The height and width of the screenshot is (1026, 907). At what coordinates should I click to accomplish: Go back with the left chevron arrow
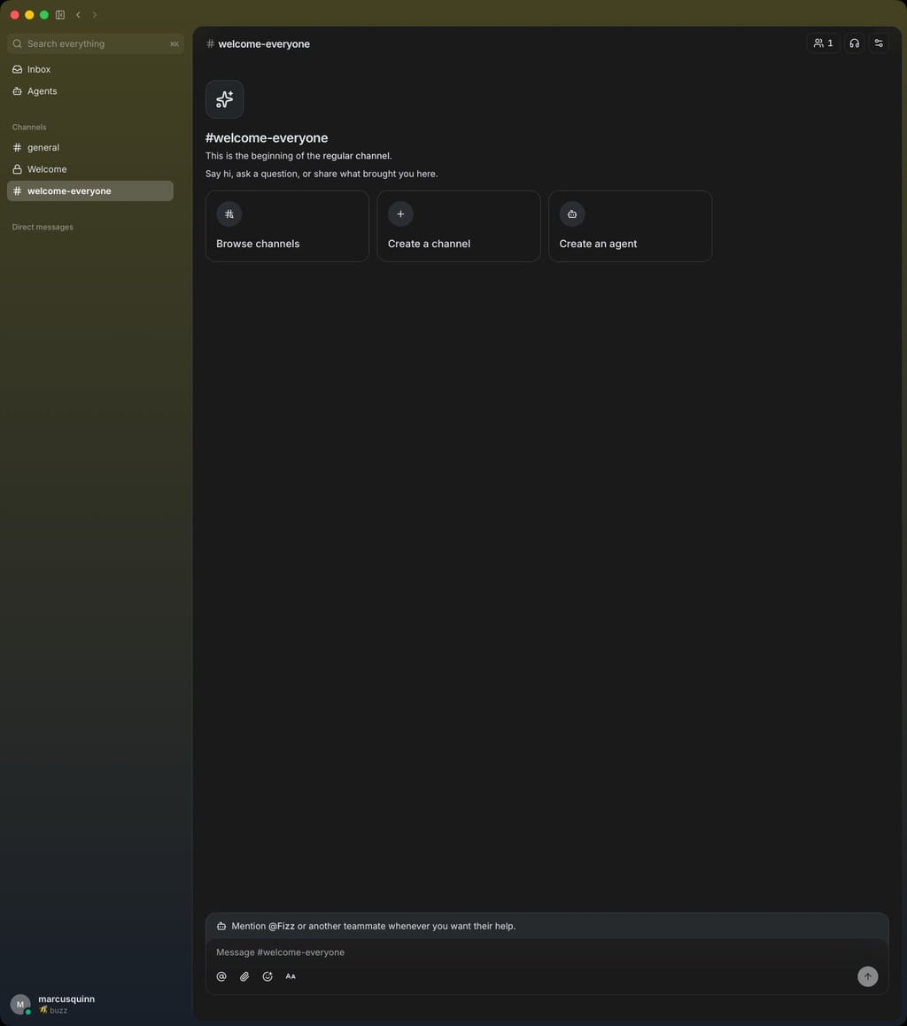pyautogui.click(x=79, y=14)
